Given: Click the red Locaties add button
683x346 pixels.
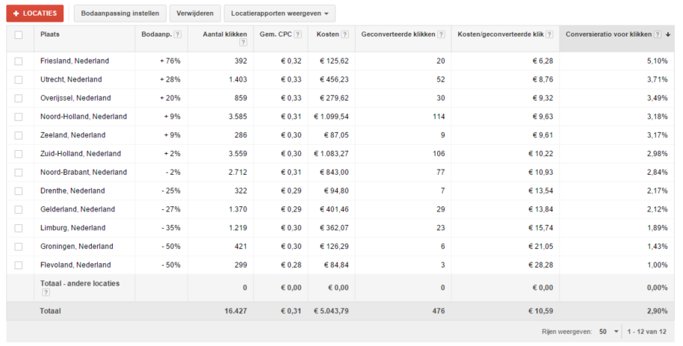Looking at the screenshot, I should pyautogui.click(x=35, y=13).
